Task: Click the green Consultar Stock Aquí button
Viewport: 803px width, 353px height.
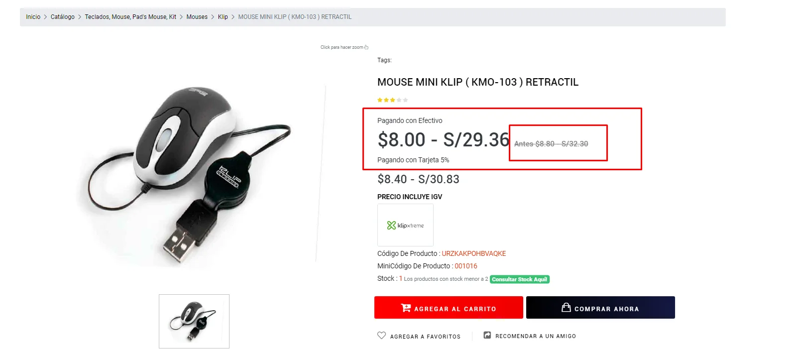Action: pos(519,279)
